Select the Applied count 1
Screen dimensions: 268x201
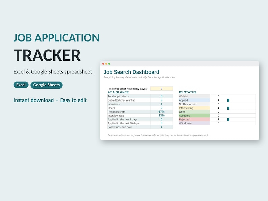tap(218, 100)
